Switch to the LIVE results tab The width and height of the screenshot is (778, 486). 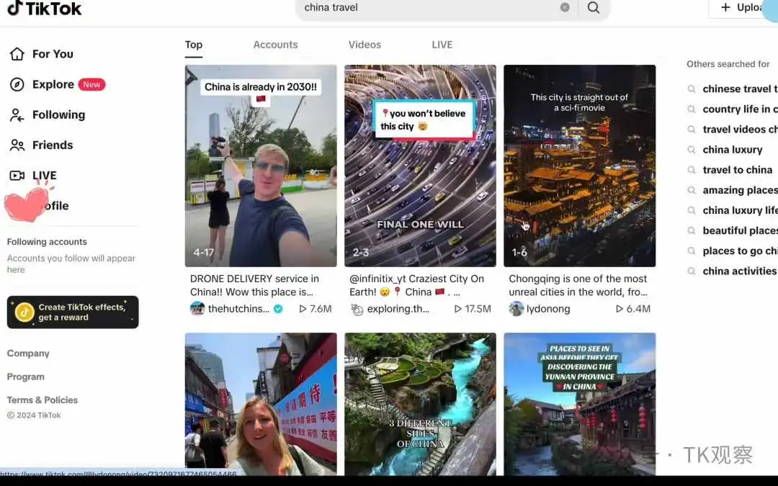[442, 45]
